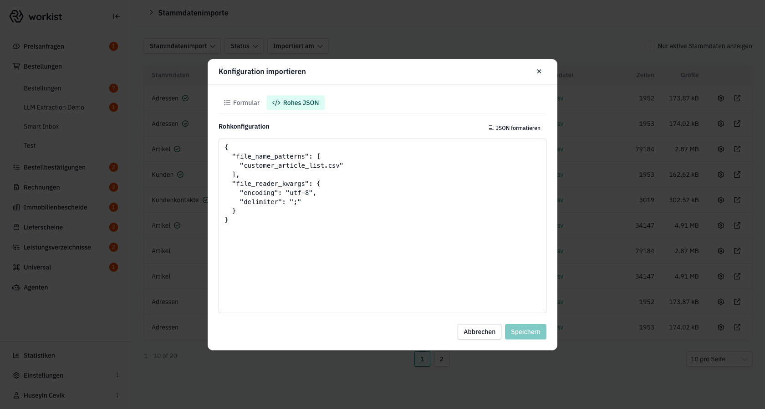The image size is (765, 409).
Task: Open Agenten in the sidebar
Action: point(36,287)
